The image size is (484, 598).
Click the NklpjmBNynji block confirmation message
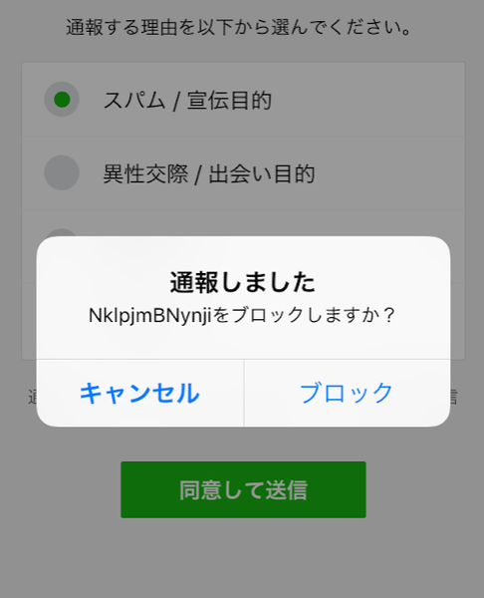point(242,315)
